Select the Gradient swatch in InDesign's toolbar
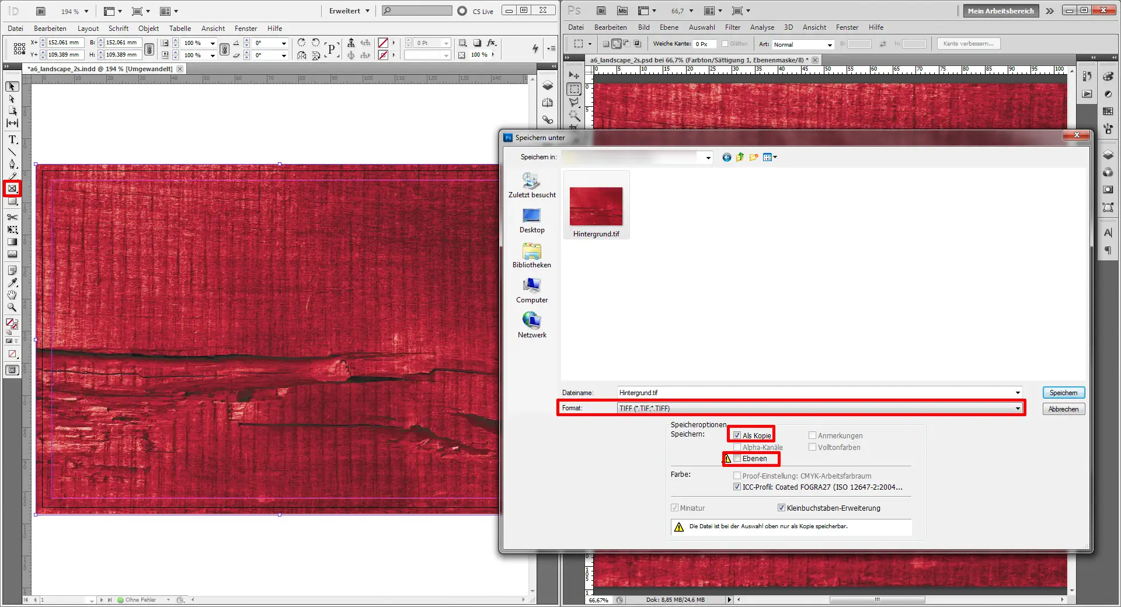 click(x=12, y=242)
